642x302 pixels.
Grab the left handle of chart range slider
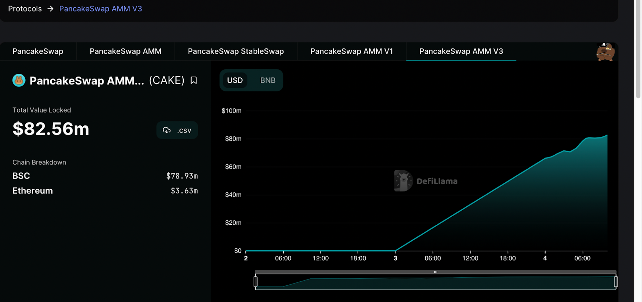[256, 282]
